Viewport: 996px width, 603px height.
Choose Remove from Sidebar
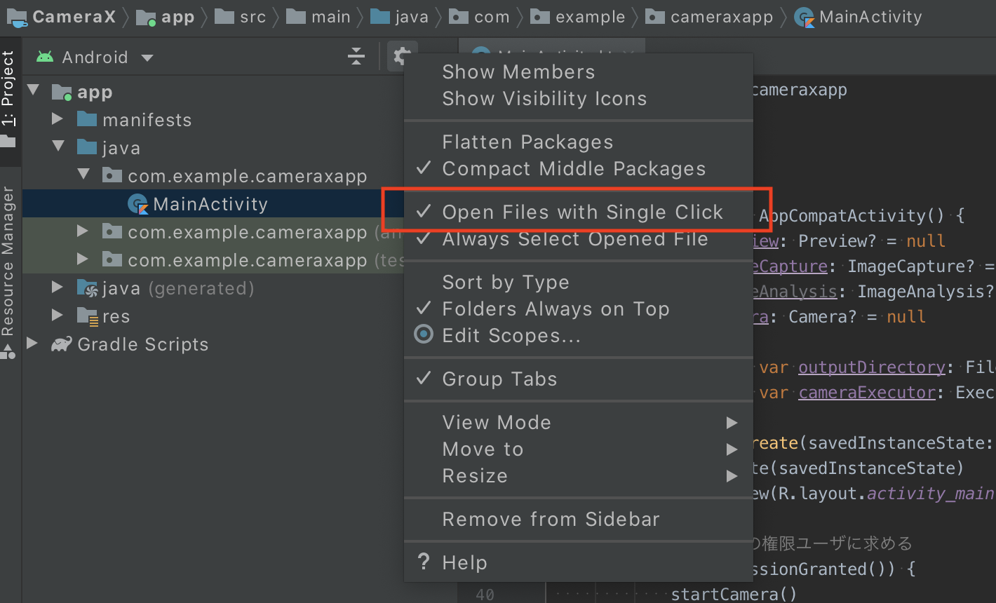(579, 520)
